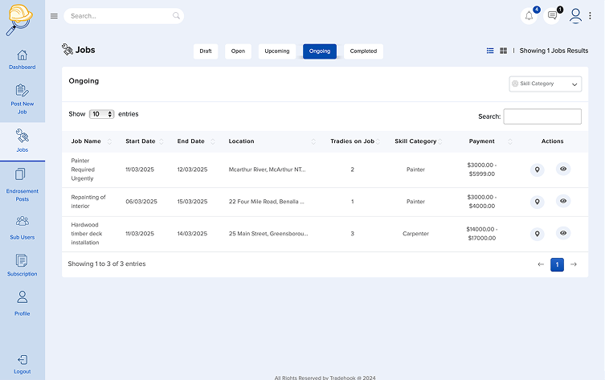Go to Dashboard in sidebar
Image resolution: width=605 pixels, height=380 pixels.
click(x=22, y=59)
